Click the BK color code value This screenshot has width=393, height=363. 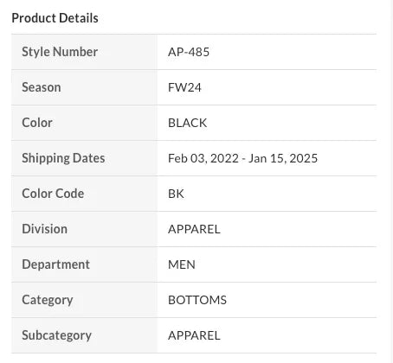[176, 194]
